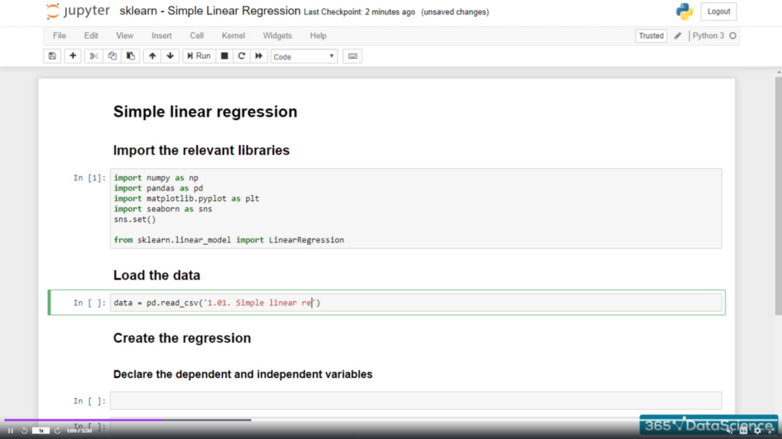Click the Last Checkpoint text
Image resolution: width=782 pixels, height=439 pixels.
point(359,12)
